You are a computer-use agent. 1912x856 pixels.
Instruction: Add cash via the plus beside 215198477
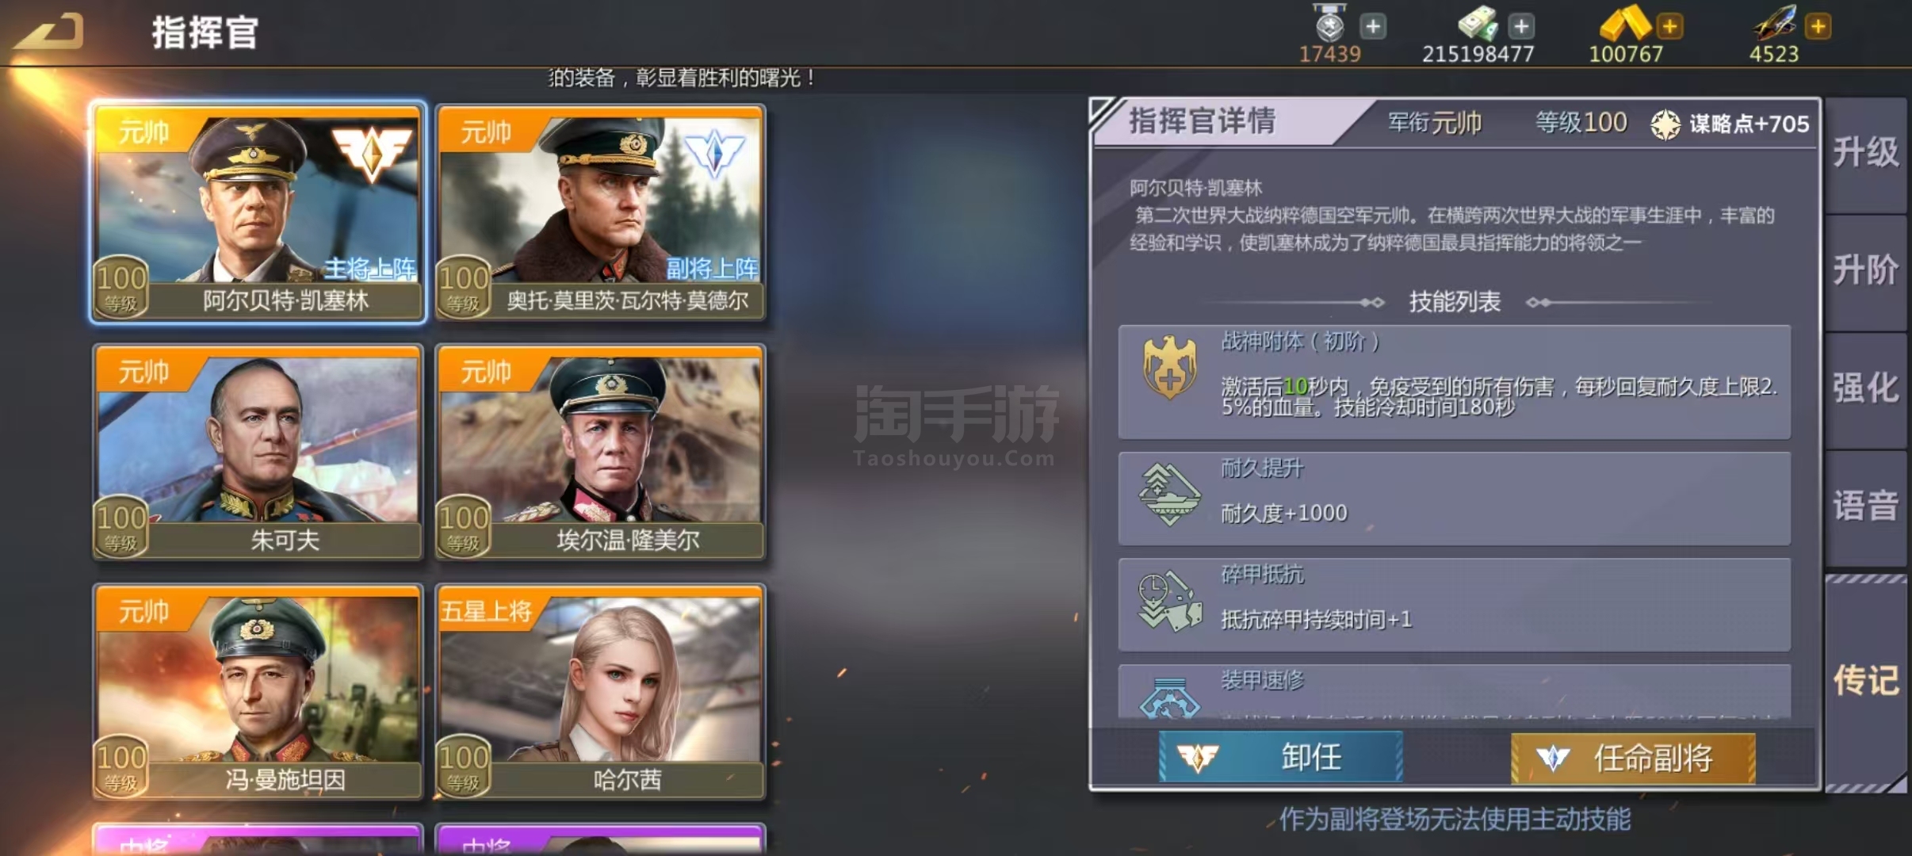1520,26
